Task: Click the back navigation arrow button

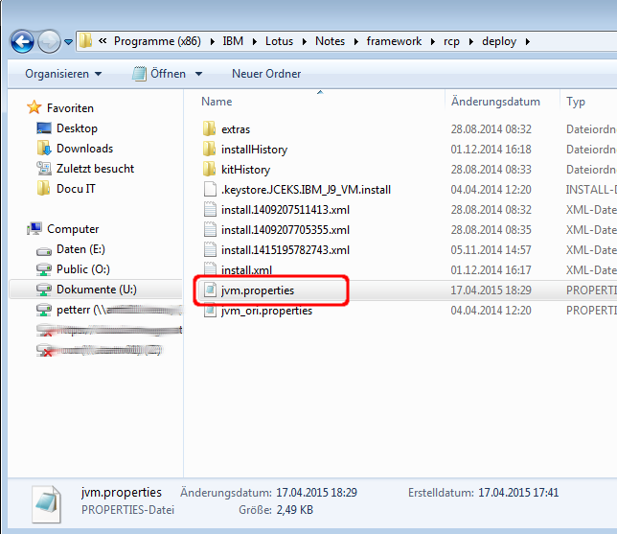Action: [x=22, y=41]
